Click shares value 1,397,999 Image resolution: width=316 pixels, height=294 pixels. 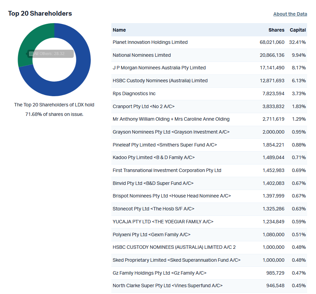click(x=273, y=196)
